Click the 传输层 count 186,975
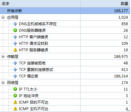The height and width of the screenshot is (112, 131). pos(121,57)
